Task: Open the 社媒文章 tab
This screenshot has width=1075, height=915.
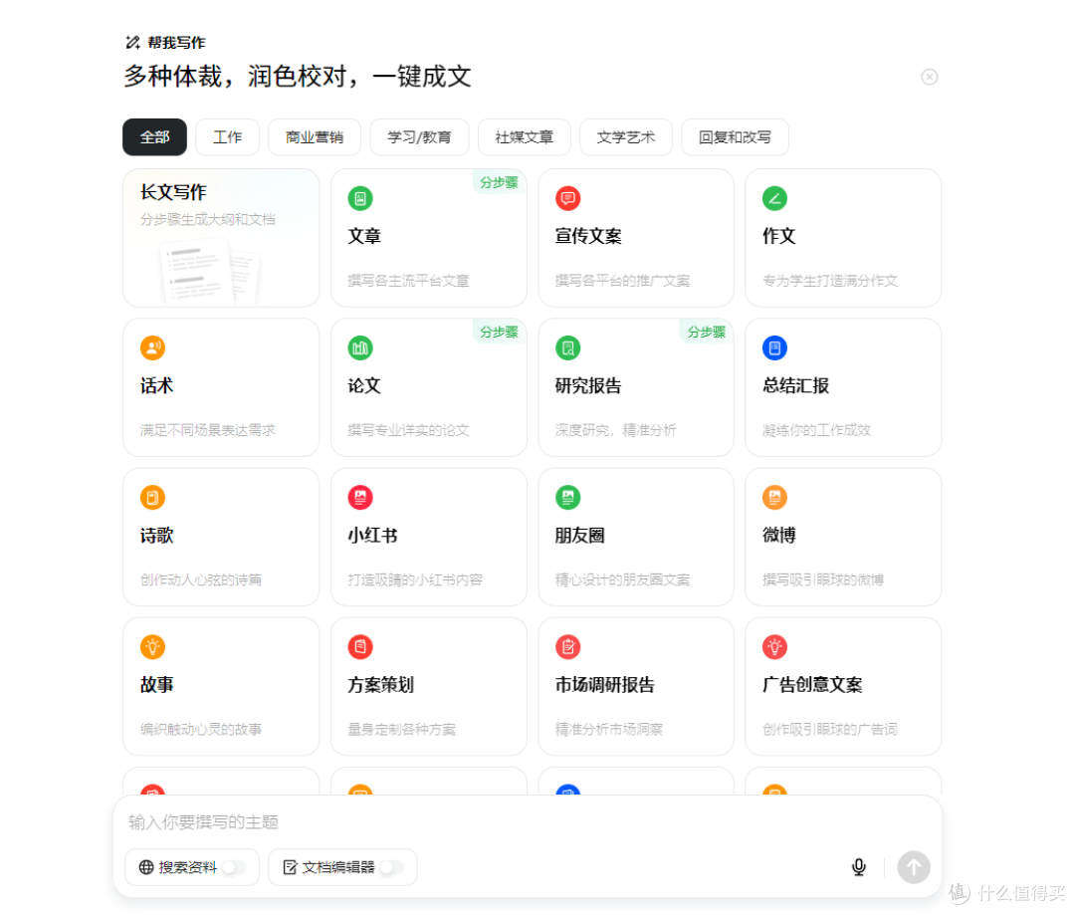Action: click(525, 137)
